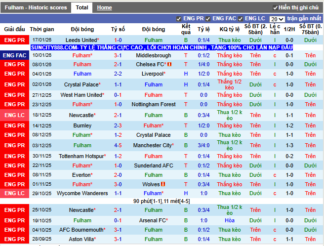This screenshot has height=246, width=324.
Task: Select the 1-3 half-time score for 03/12/25
Action: (x=289, y=145)
